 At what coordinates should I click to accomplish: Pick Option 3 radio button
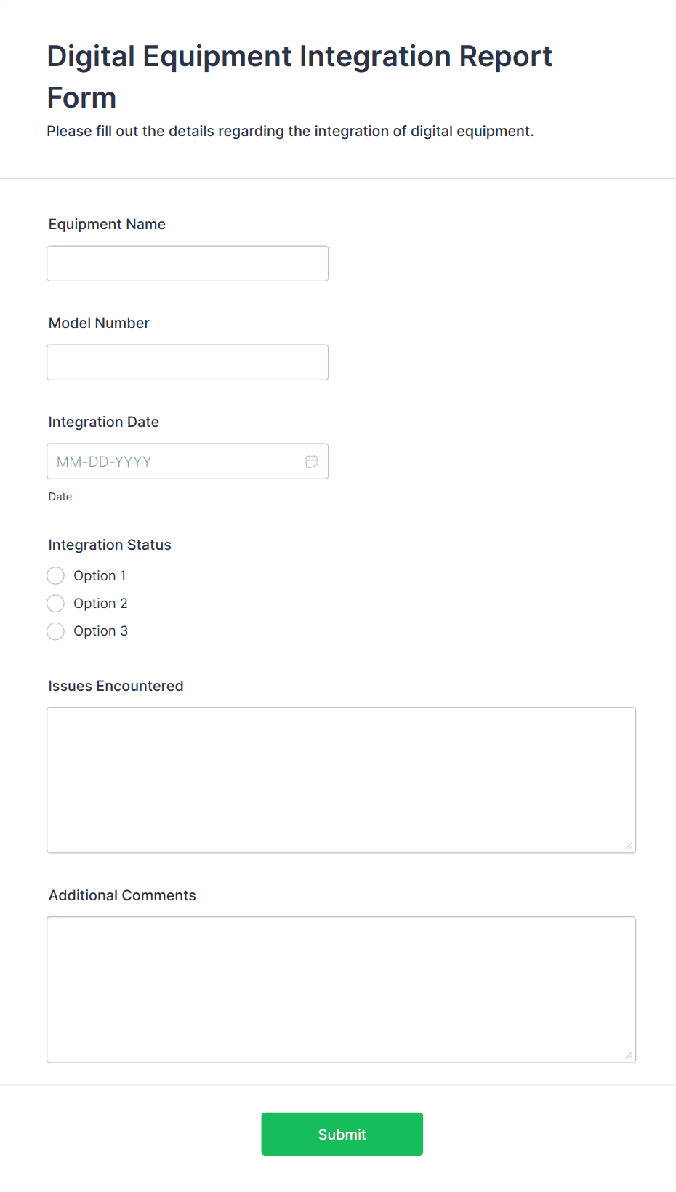tap(56, 631)
